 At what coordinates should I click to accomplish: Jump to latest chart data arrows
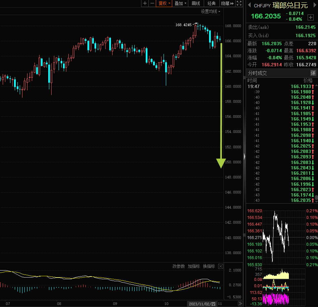coord(240,304)
